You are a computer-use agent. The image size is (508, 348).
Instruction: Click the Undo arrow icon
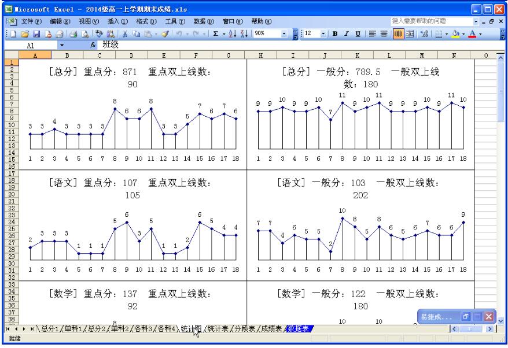(179, 34)
